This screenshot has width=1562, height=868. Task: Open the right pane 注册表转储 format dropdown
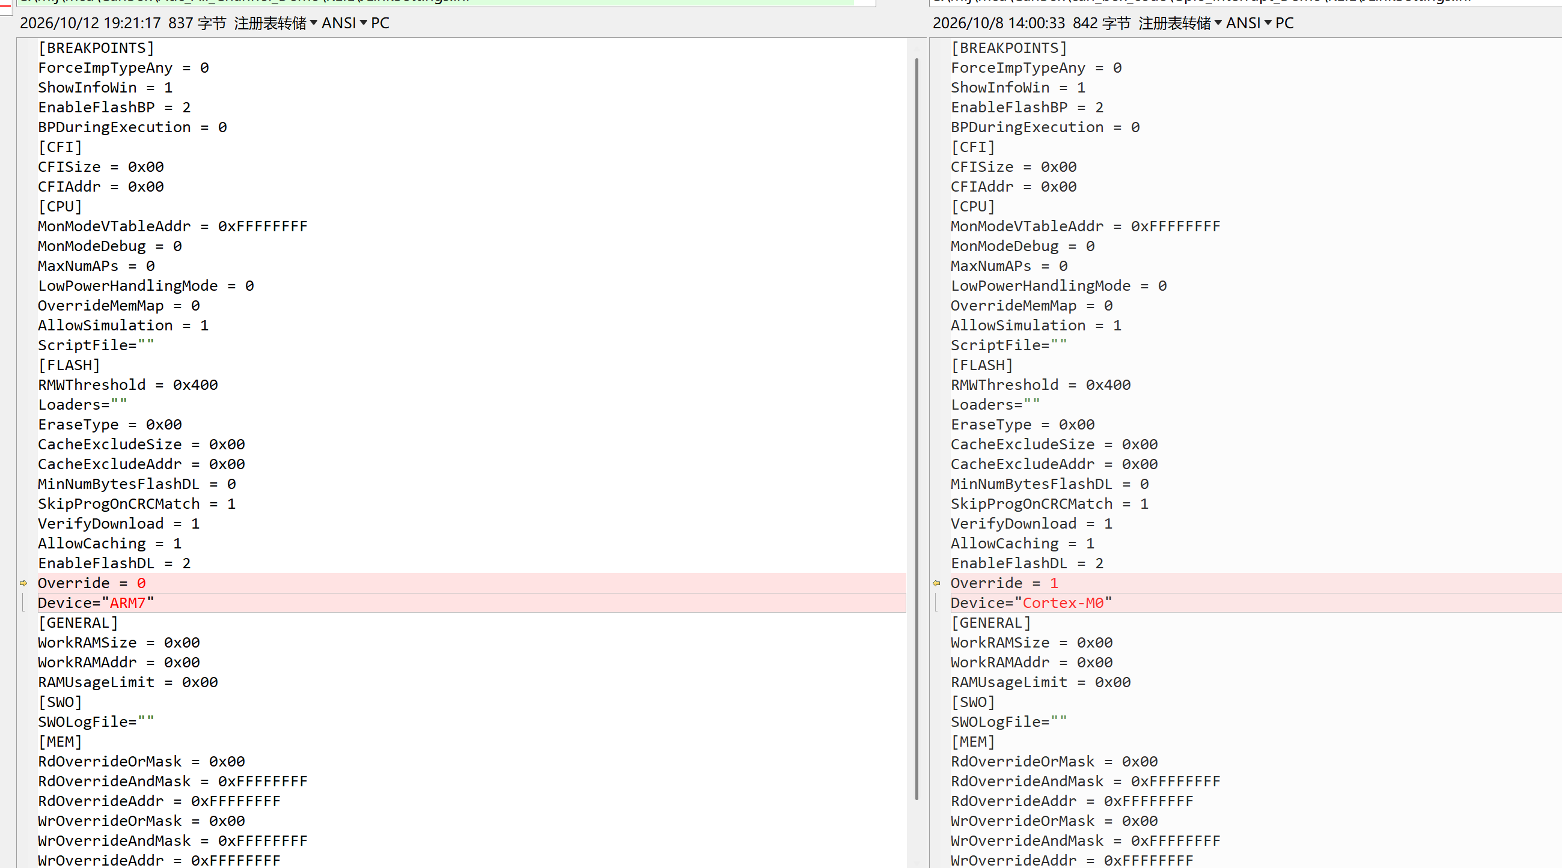coord(1180,23)
